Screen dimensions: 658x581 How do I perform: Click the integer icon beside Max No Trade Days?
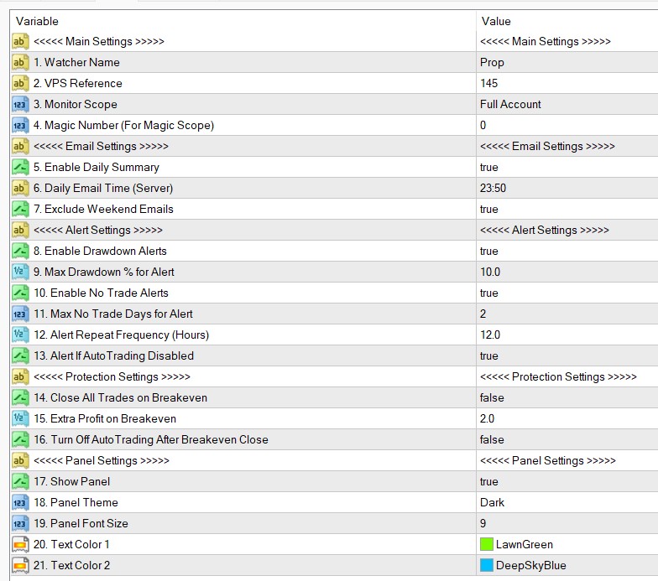pos(20,314)
